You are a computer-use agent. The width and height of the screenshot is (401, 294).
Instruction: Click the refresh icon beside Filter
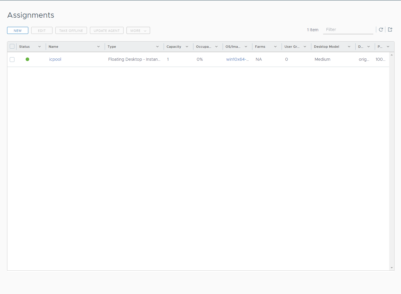(x=381, y=29)
